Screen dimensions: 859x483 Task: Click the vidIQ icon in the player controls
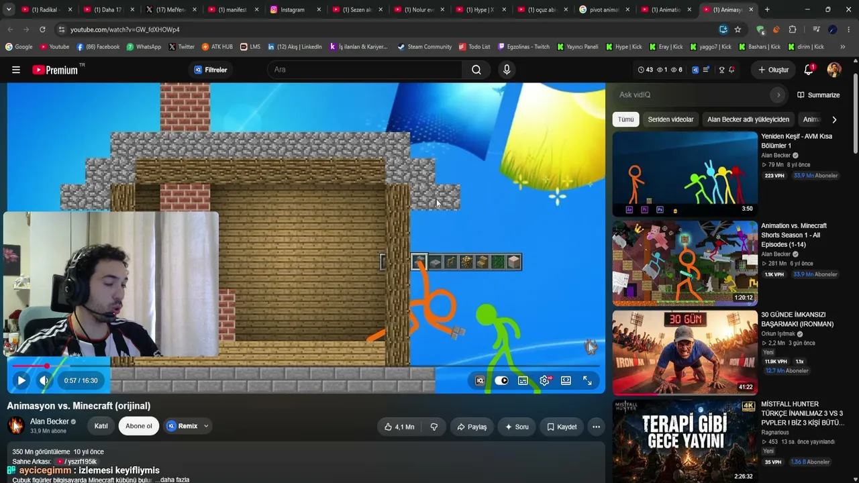coord(480,380)
